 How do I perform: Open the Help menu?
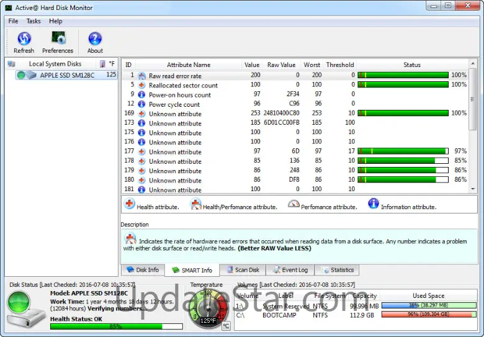point(56,21)
